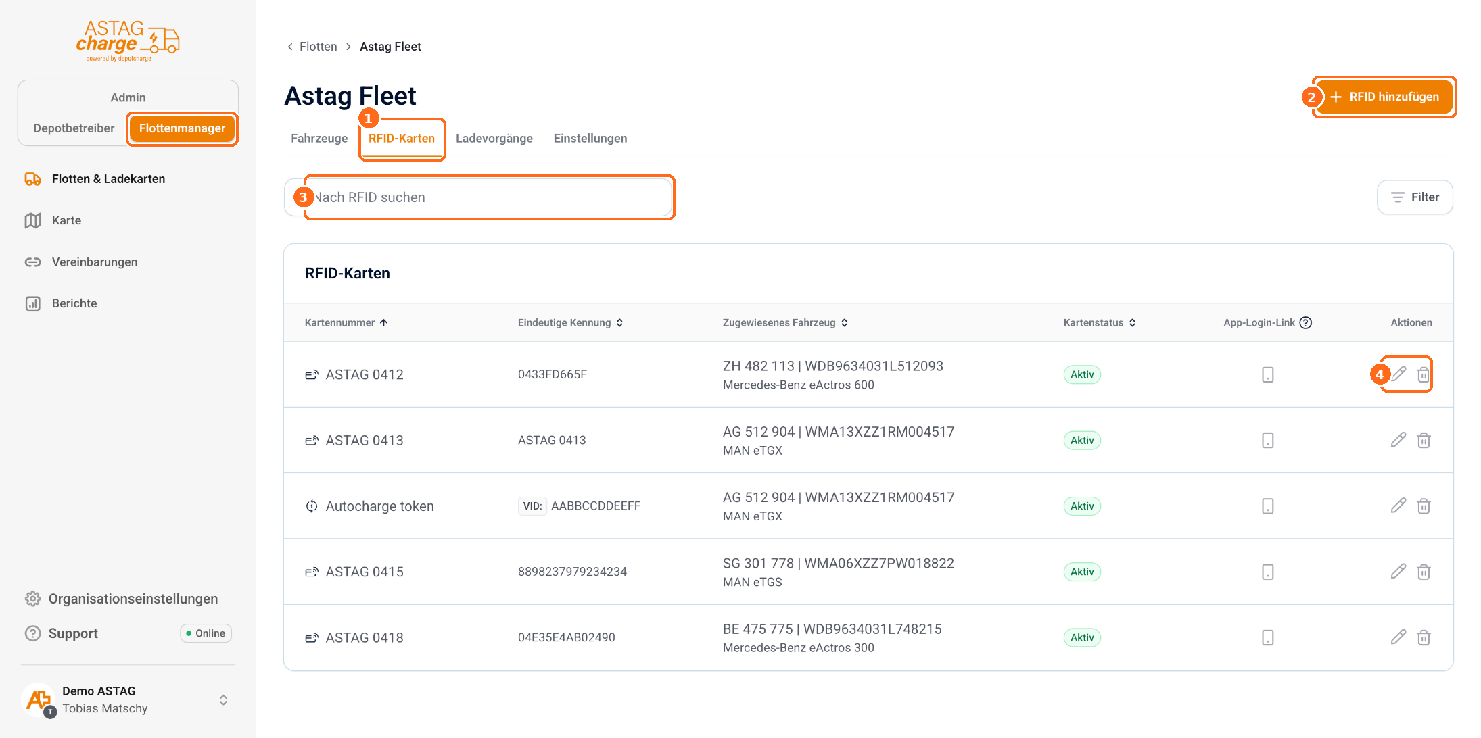Open app login link for ASTAG 0412
Viewport: 1481px width, 738px height.
1268,374
